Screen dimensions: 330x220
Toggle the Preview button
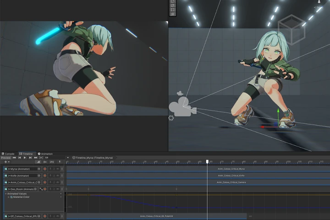[x=5, y=158]
